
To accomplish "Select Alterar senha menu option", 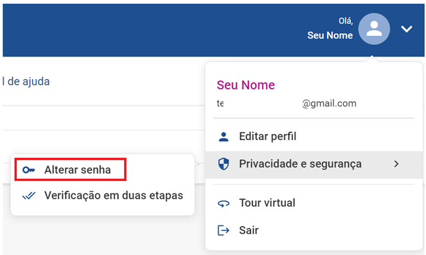I will coord(71,170).
